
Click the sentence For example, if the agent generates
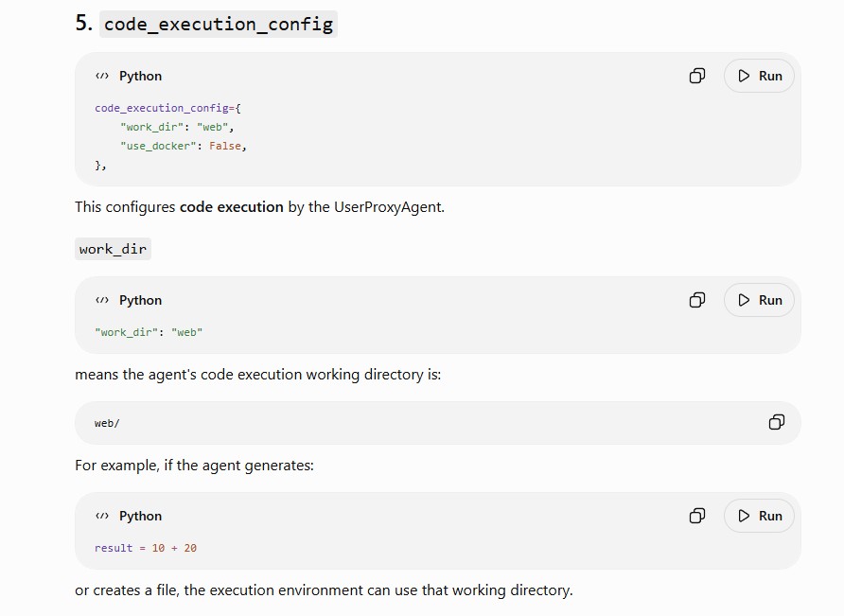coord(194,466)
